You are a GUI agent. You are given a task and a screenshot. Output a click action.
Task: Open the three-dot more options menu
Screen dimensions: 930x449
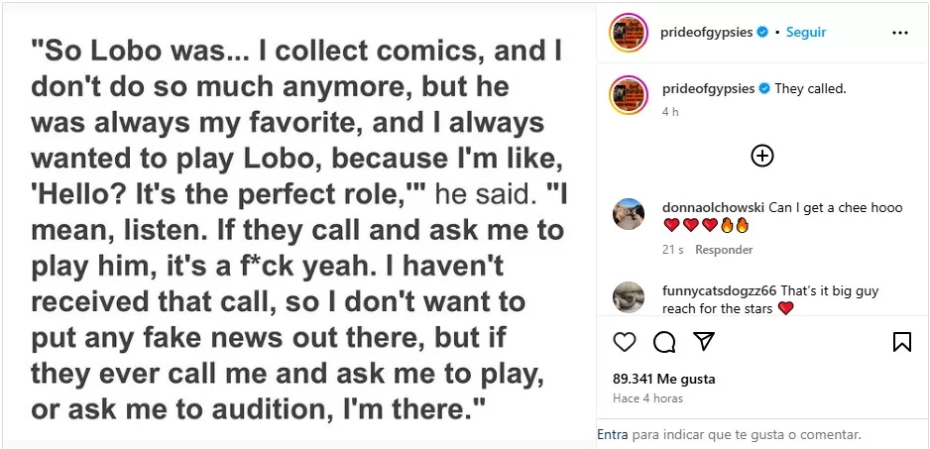click(899, 33)
